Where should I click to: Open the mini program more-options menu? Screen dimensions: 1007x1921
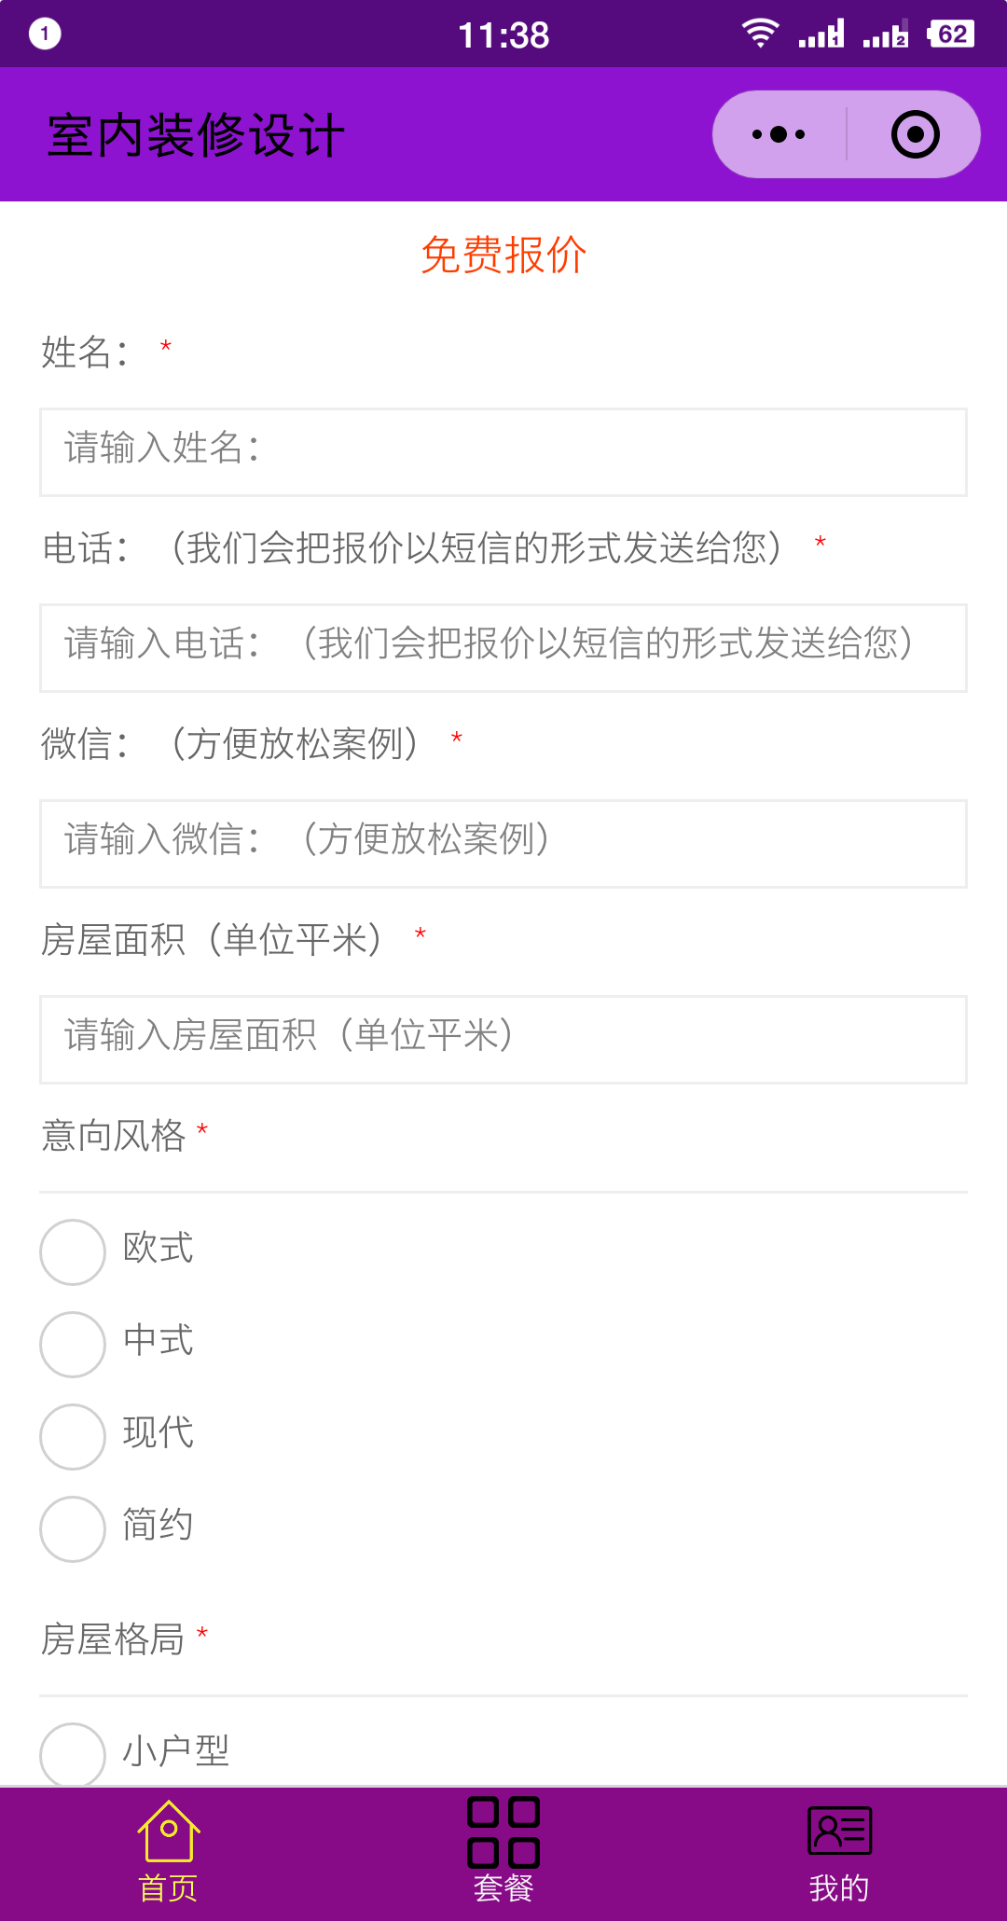779,134
